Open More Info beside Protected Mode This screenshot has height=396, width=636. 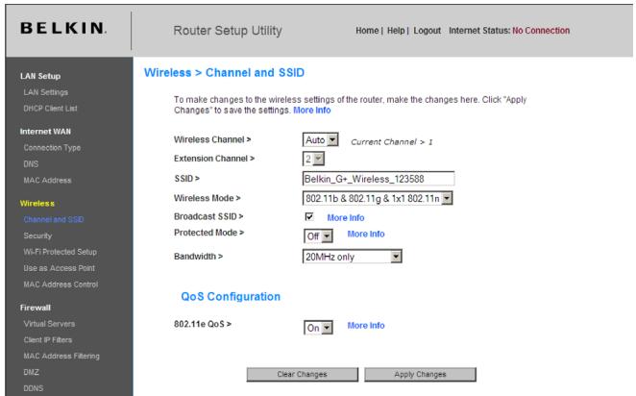[366, 235]
